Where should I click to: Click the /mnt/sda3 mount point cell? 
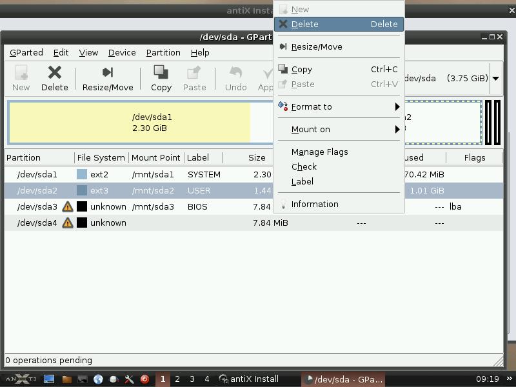153,206
